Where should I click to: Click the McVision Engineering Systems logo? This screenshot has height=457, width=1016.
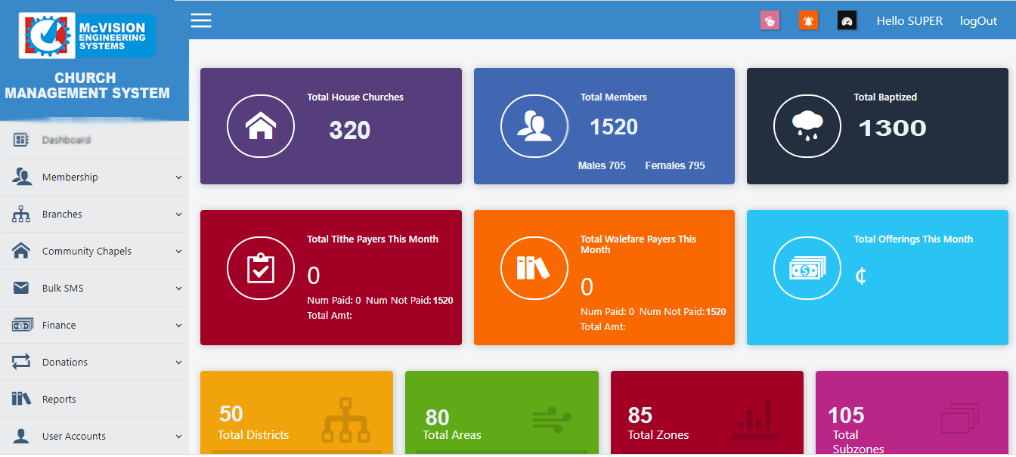point(87,36)
